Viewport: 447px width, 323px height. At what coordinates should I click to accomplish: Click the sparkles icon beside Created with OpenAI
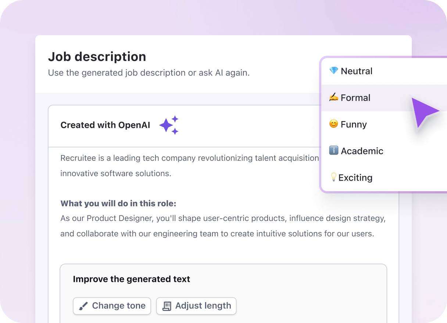pos(169,125)
